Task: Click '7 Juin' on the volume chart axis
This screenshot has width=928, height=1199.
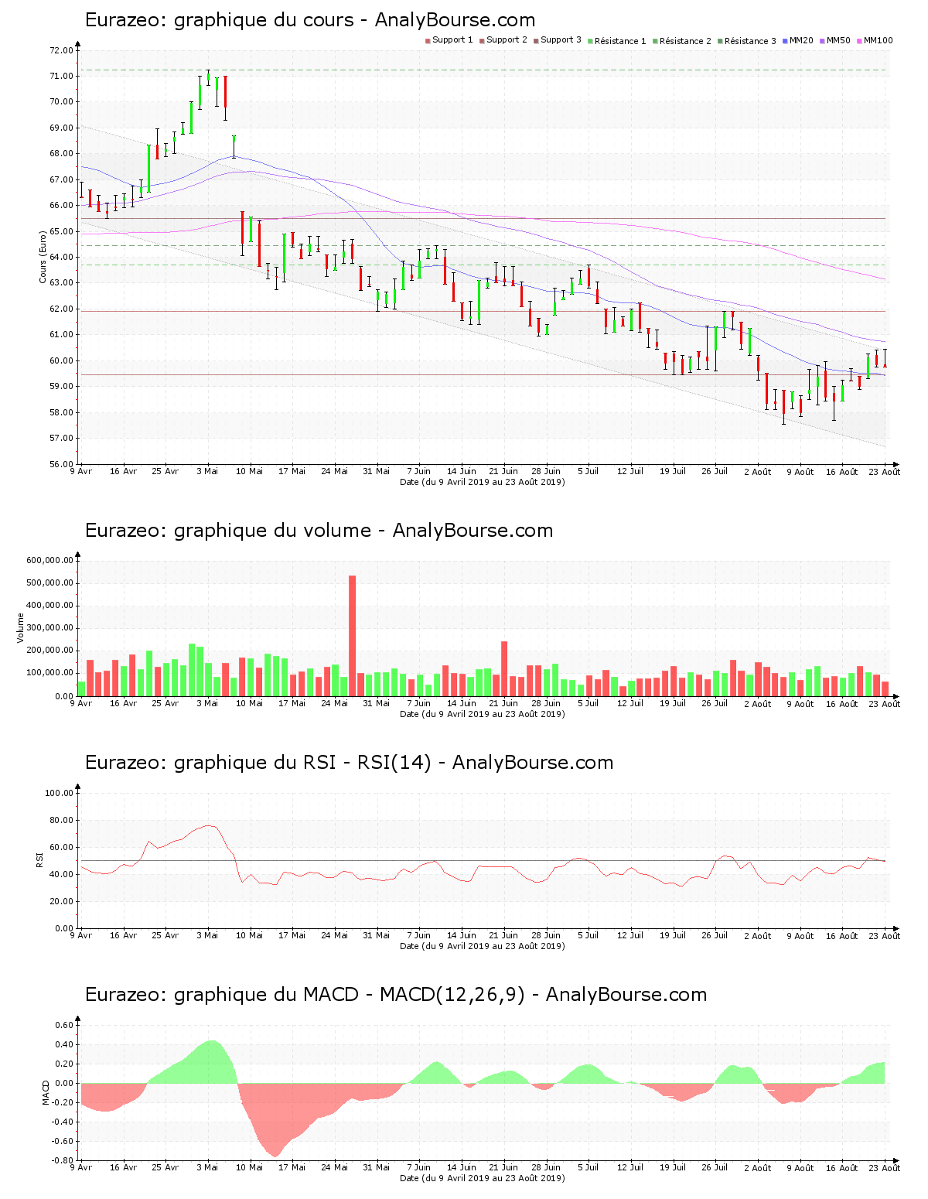Action: (418, 703)
